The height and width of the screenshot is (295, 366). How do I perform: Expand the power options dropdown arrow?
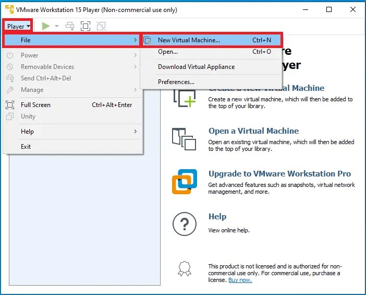[x=57, y=26]
